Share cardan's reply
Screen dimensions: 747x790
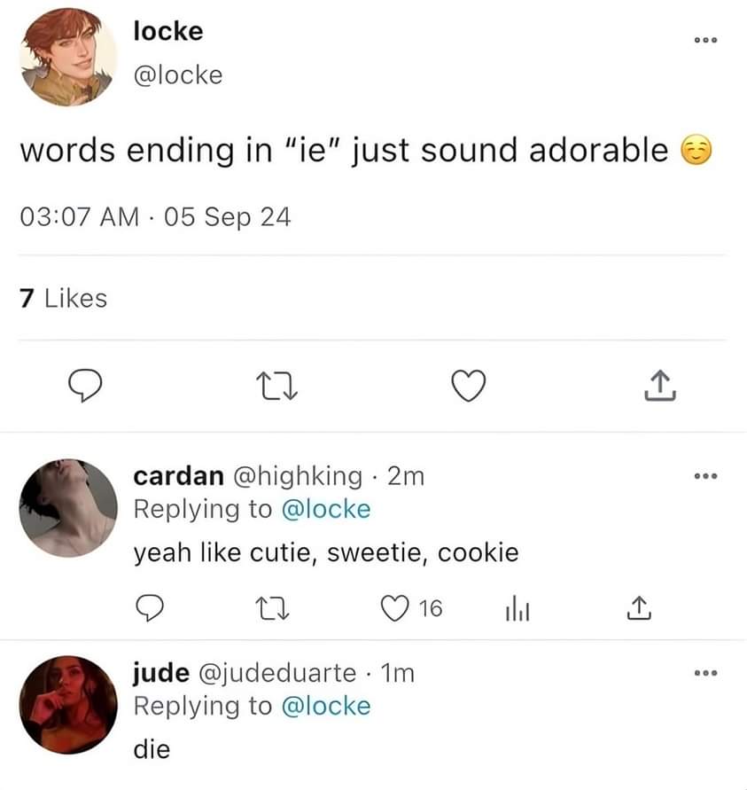pos(635,607)
